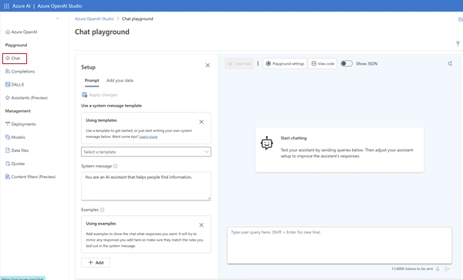Viewport: 463px width, 280px height.
Task: Toggle the Show JSON switch
Action: pyautogui.click(x=346, y=63)
